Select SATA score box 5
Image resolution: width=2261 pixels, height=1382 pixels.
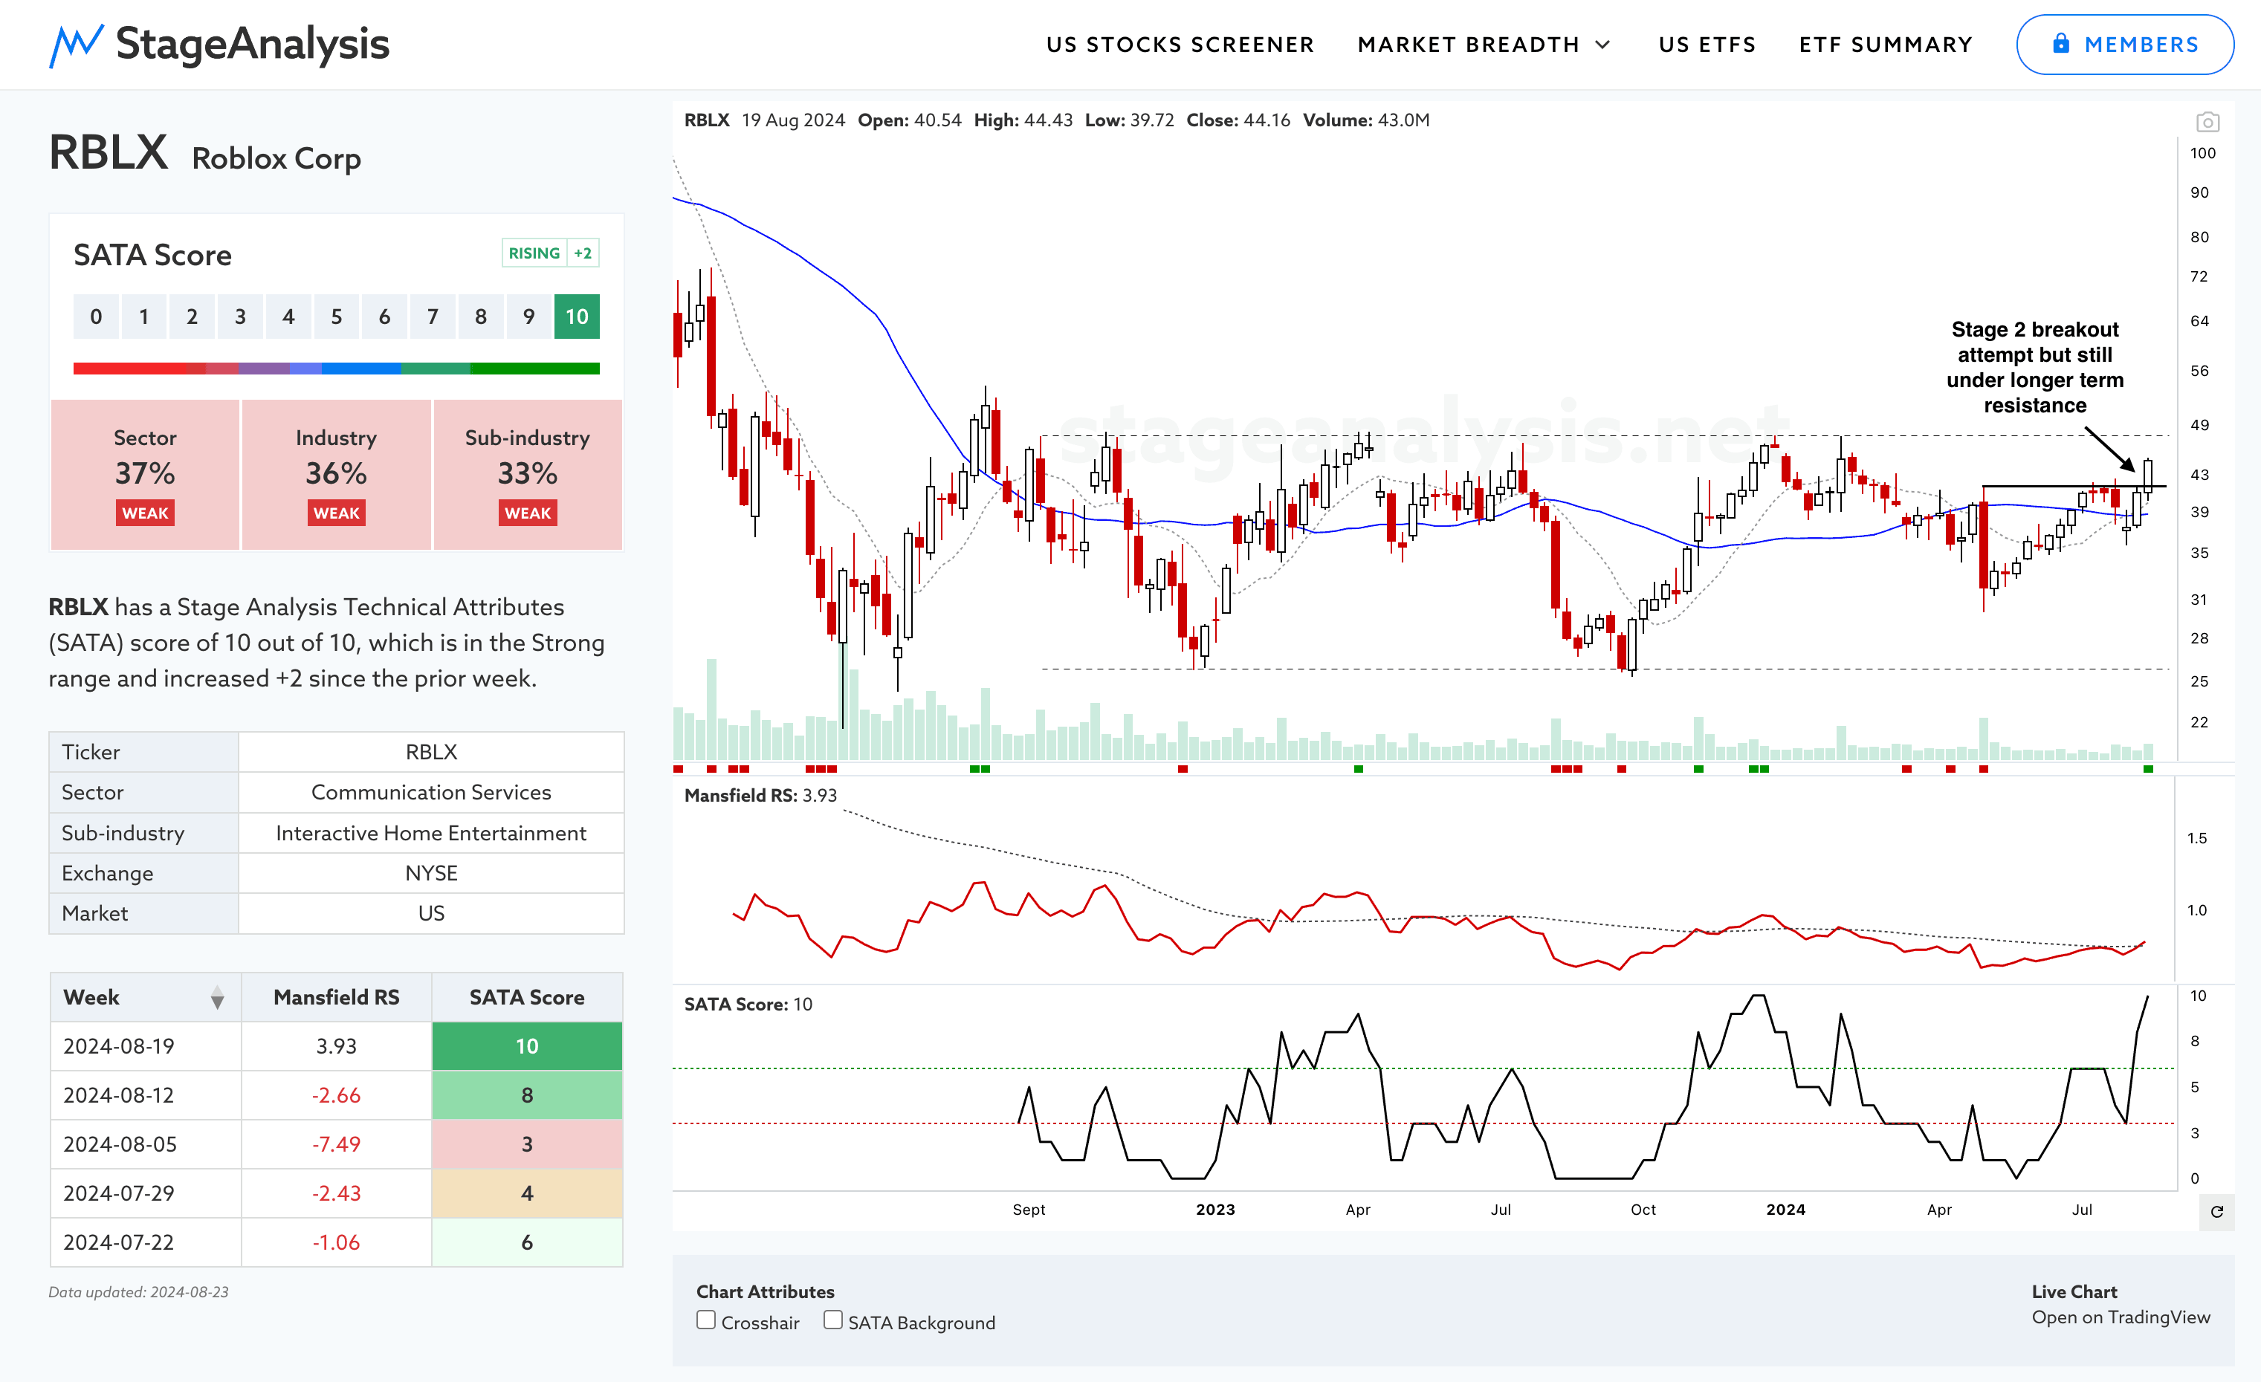[337, 317]
